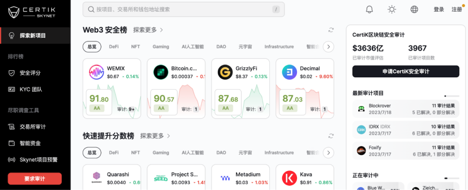Open the notifications bell
The height and width of the screenshot is (190, 468).
click(x=369, y=10)
